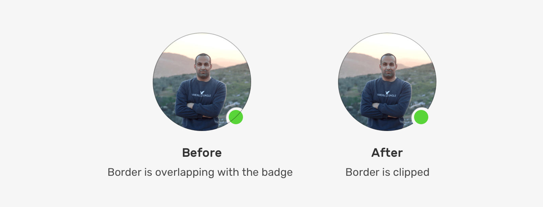
Task: Click the "After" heading
Action: point(387,153)
